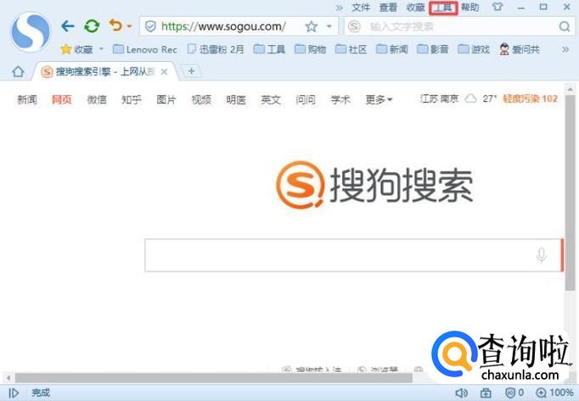This screenshot has height=401, width=579.
Task: Open undo closed-pages dropdown arrow
Action: 129,26
